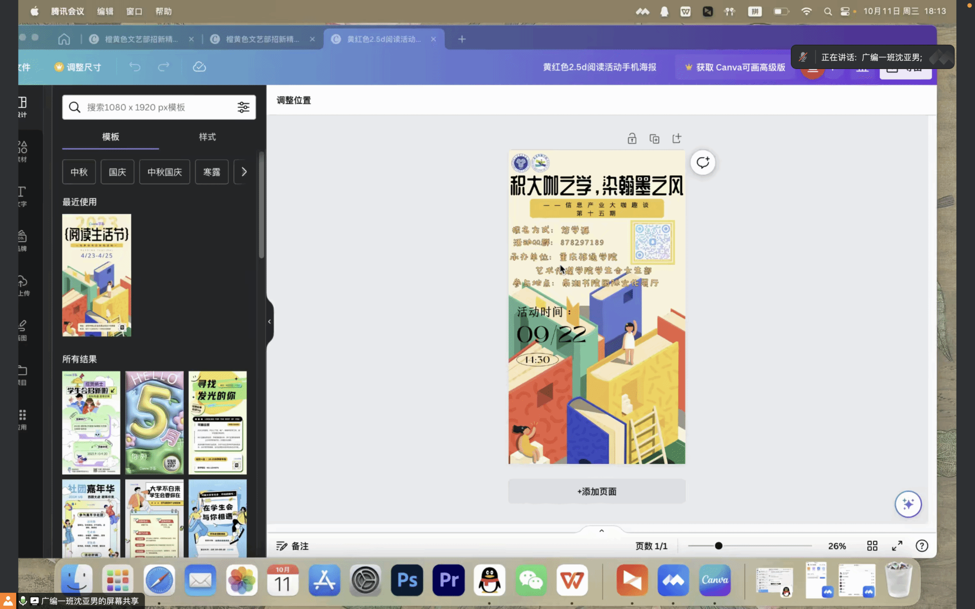
Task: Click the comment bubble button beside poster
Action: coord(703,163)
